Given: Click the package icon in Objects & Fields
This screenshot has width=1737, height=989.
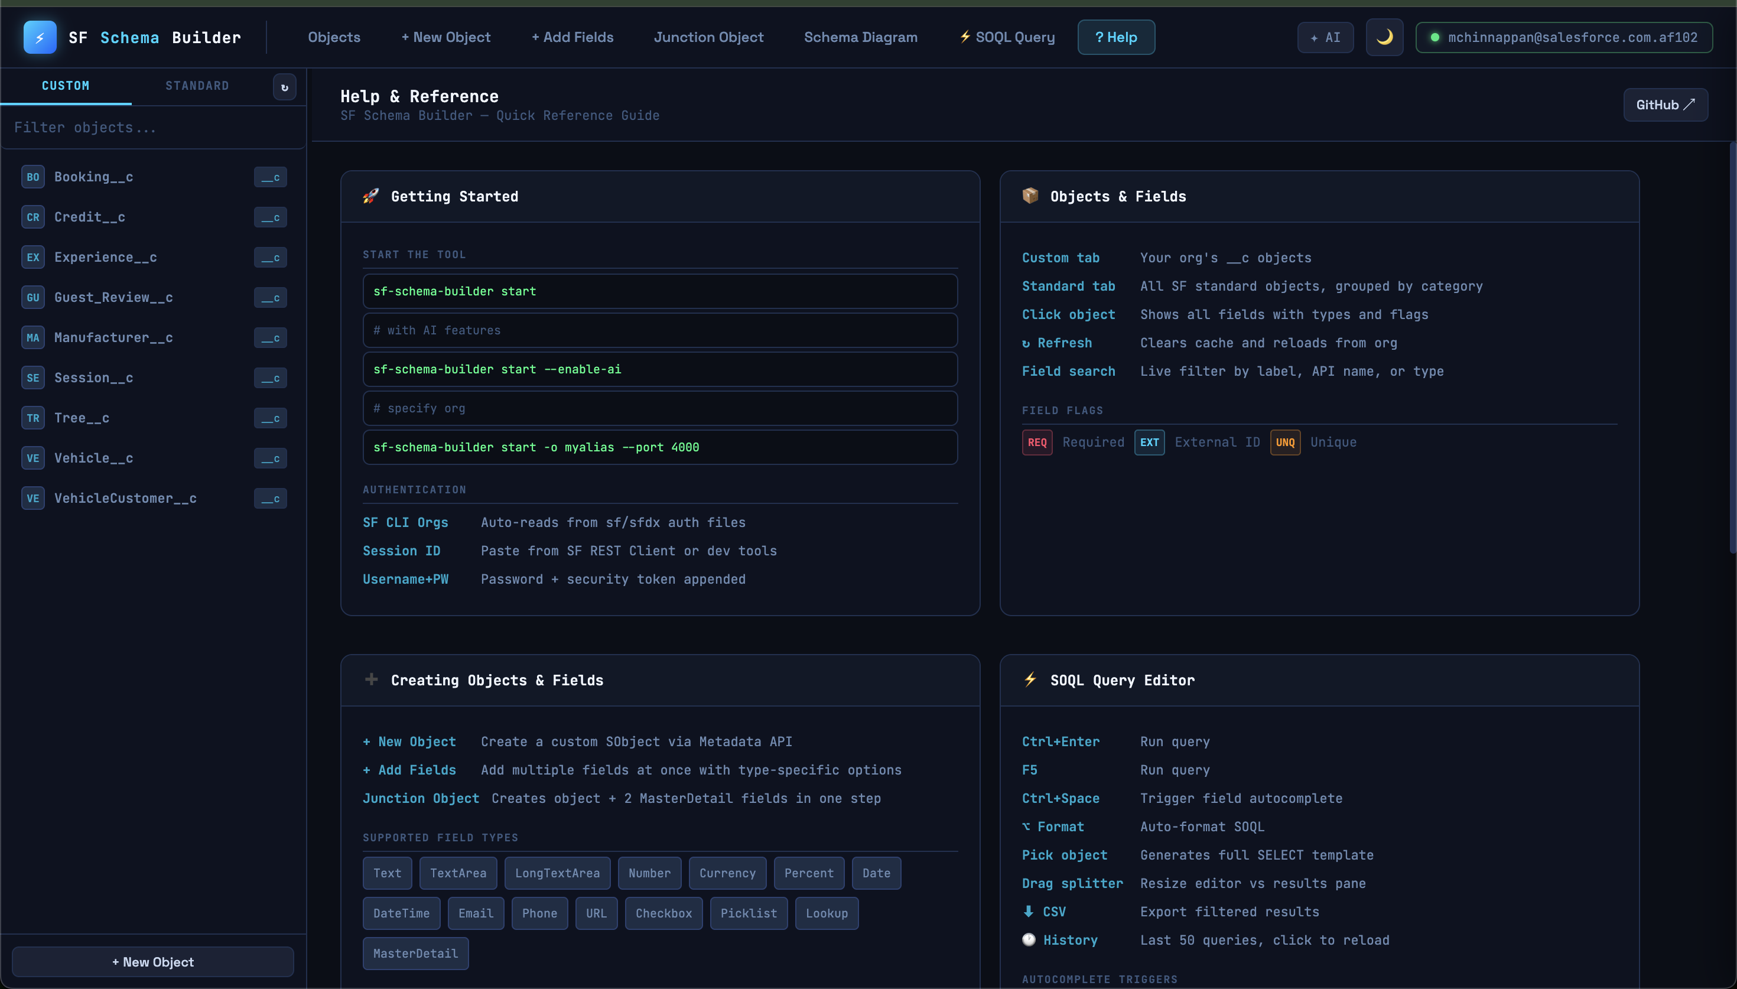Looking at the screenshot, I should (x=1030, y=196).
